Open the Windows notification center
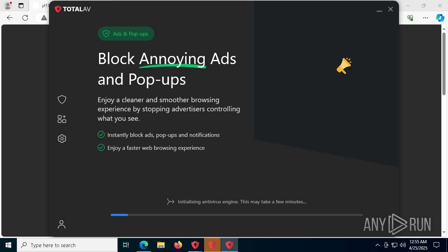 [x=436, y=245]
